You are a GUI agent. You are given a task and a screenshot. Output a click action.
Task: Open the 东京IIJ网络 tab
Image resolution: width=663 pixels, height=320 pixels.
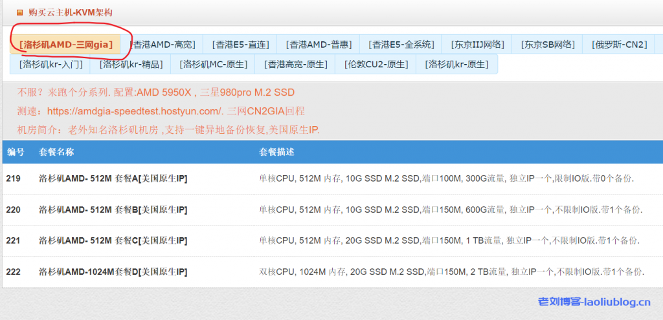[x=477, y=45]
